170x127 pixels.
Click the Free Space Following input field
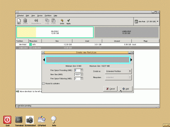pyautogui.click(x=78, y=78)
